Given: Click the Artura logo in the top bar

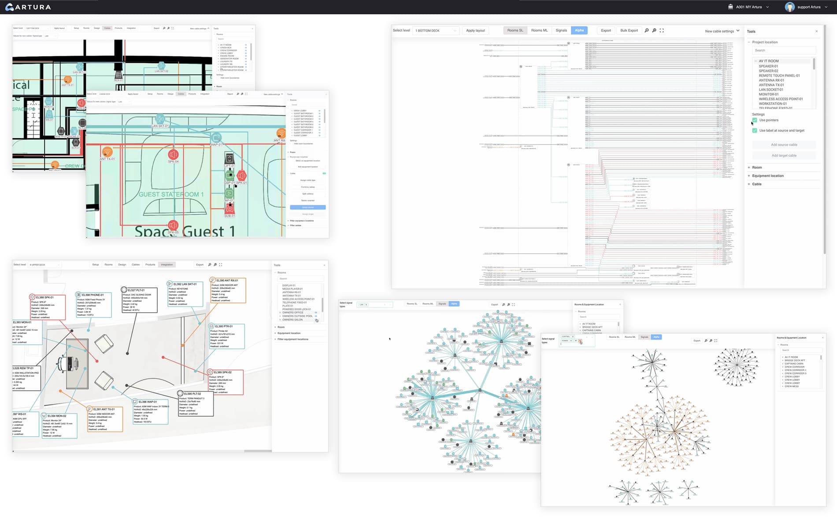Looking at the screenshot, I should point(27,7).
